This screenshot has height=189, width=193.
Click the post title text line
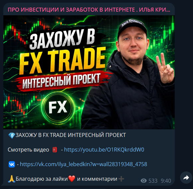pos(71,135)
